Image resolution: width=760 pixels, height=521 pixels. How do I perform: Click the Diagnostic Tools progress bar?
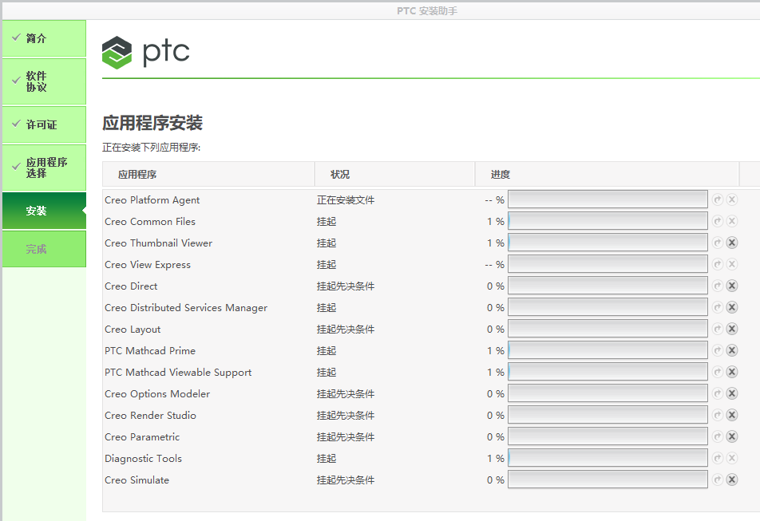pyautogui.click(x=608, y=457)
